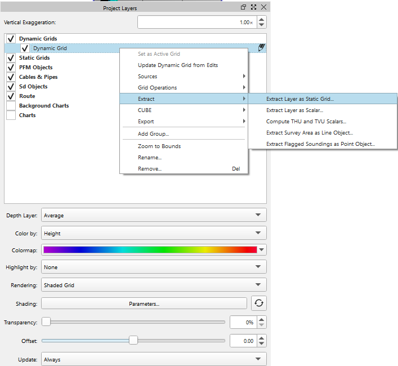Screen dimensions: 398x366
Task: Open the Rendering dropdown showing Shaded Grid
Action: [153, 285]
